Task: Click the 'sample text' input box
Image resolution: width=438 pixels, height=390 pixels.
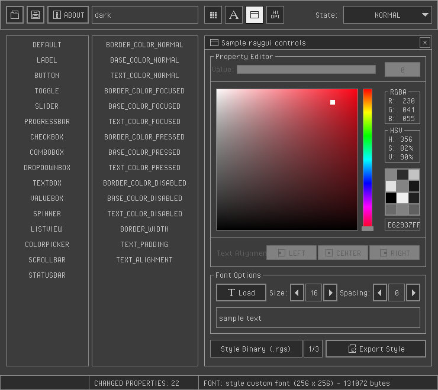Action: point(318,318)
